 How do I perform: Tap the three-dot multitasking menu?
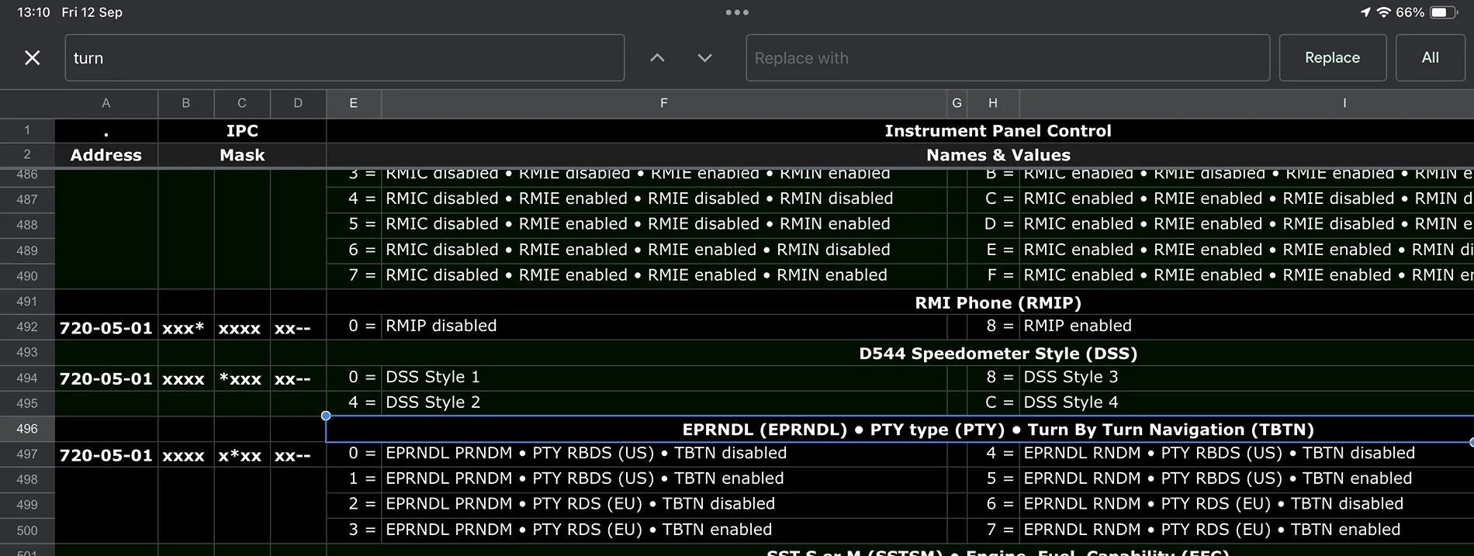[737, 12]
